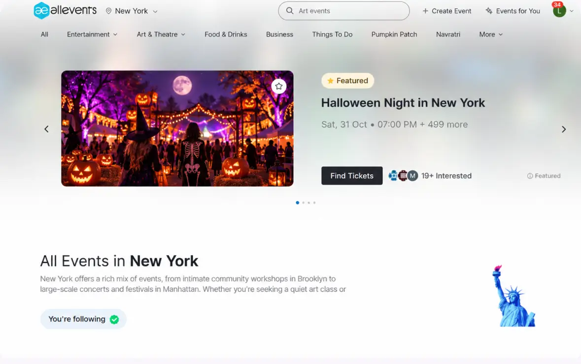Open the Navratri category
Screen dimensions: 581x364
[448, 34]
